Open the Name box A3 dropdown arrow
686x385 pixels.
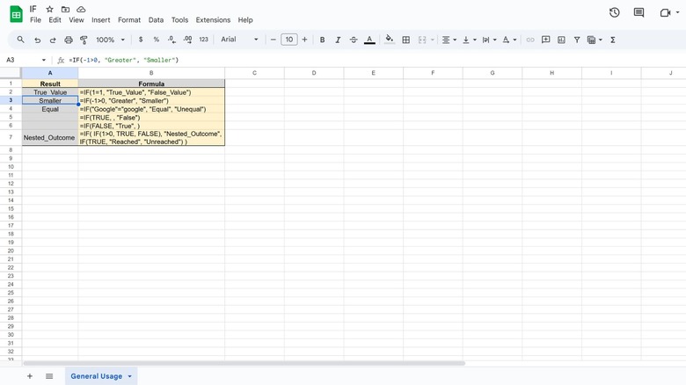point(44,60)
